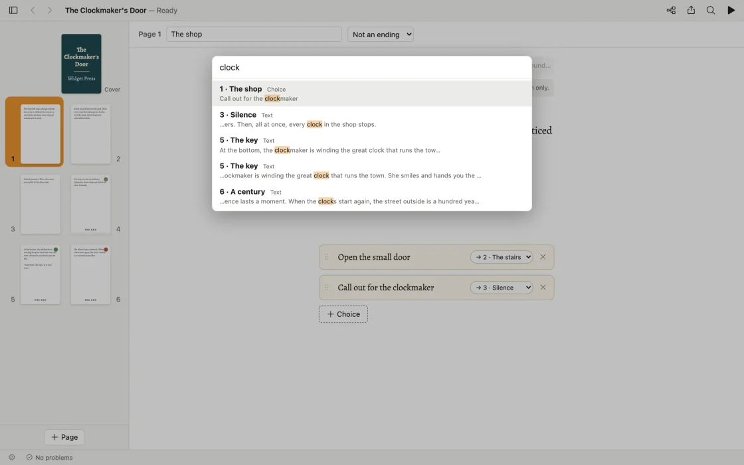Screen dimensions: 744x465
Task: Open the story map graph icon
Action: click(x=671, y=10)
